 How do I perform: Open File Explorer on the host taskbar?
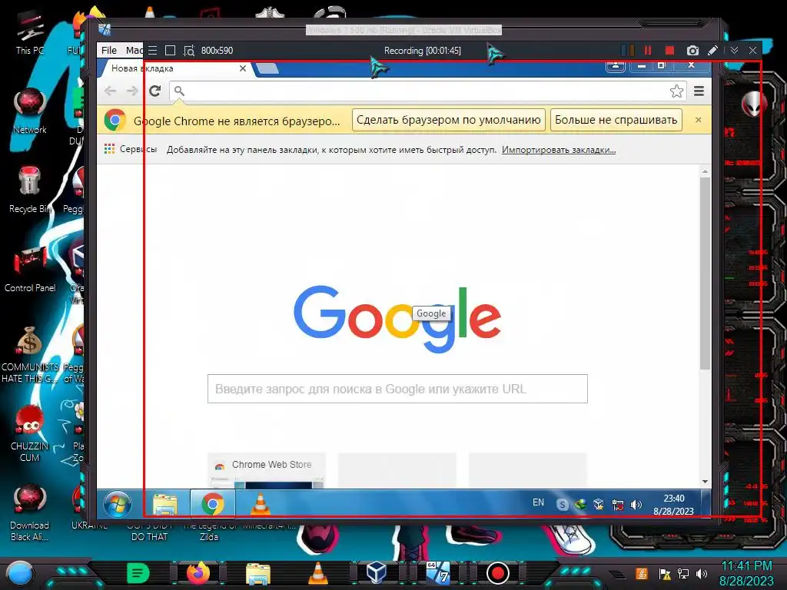click(258, 573)
